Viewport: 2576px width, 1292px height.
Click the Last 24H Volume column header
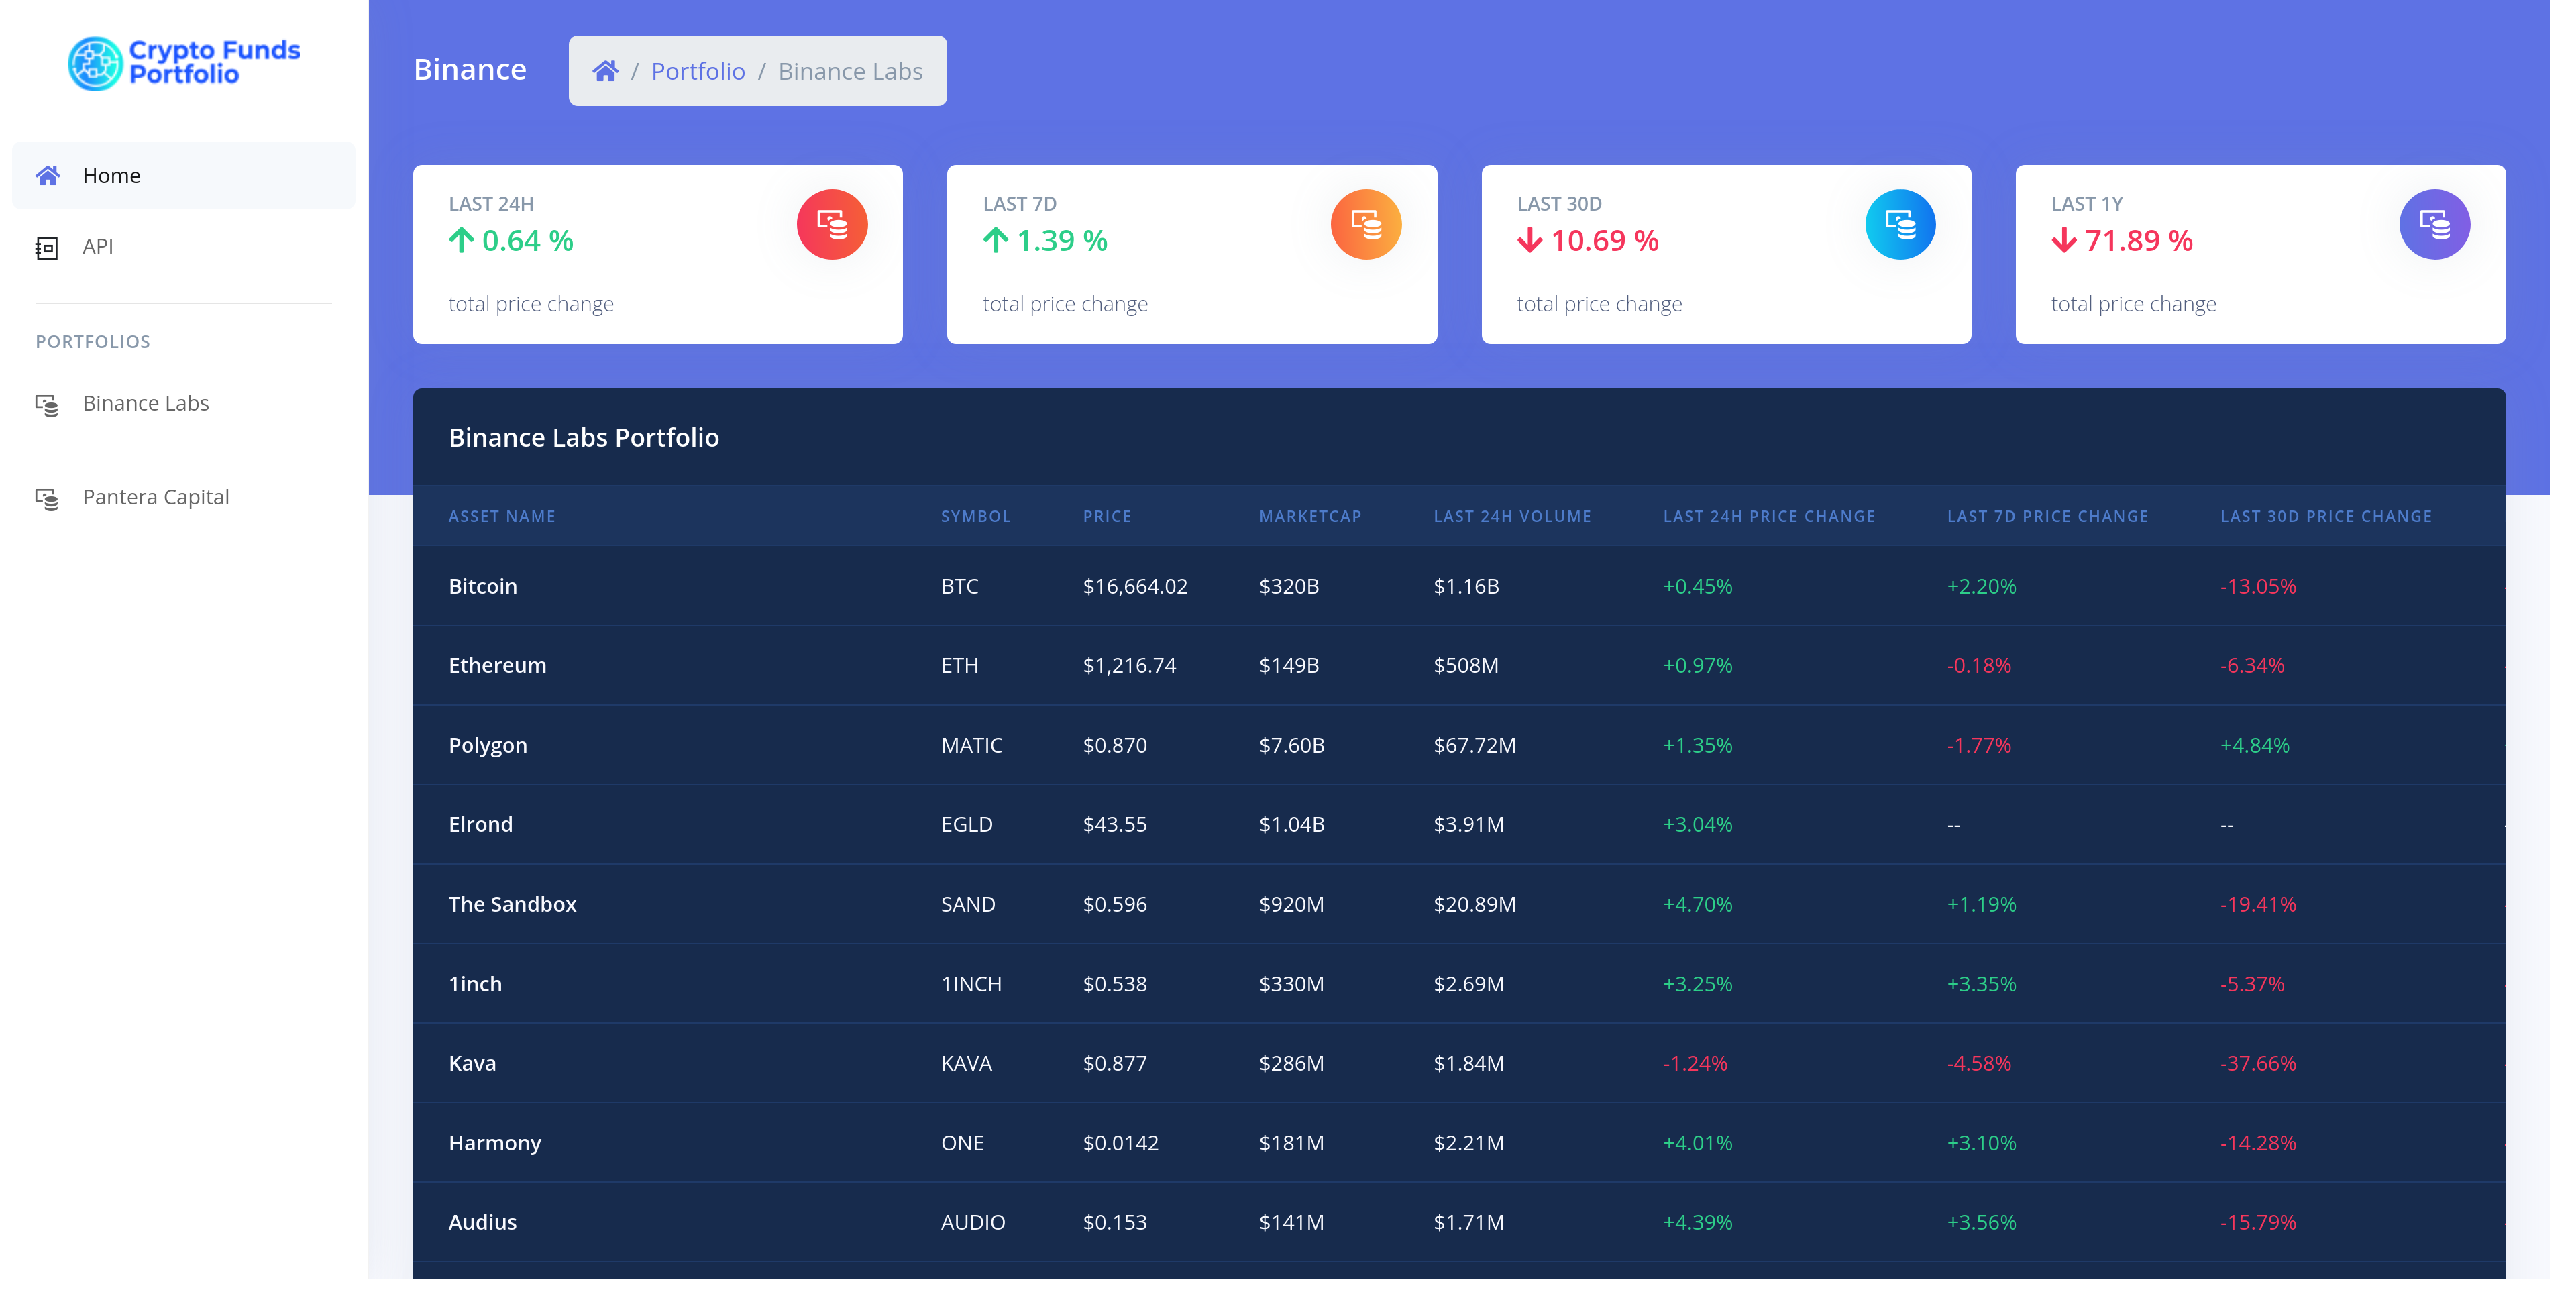1511,516
